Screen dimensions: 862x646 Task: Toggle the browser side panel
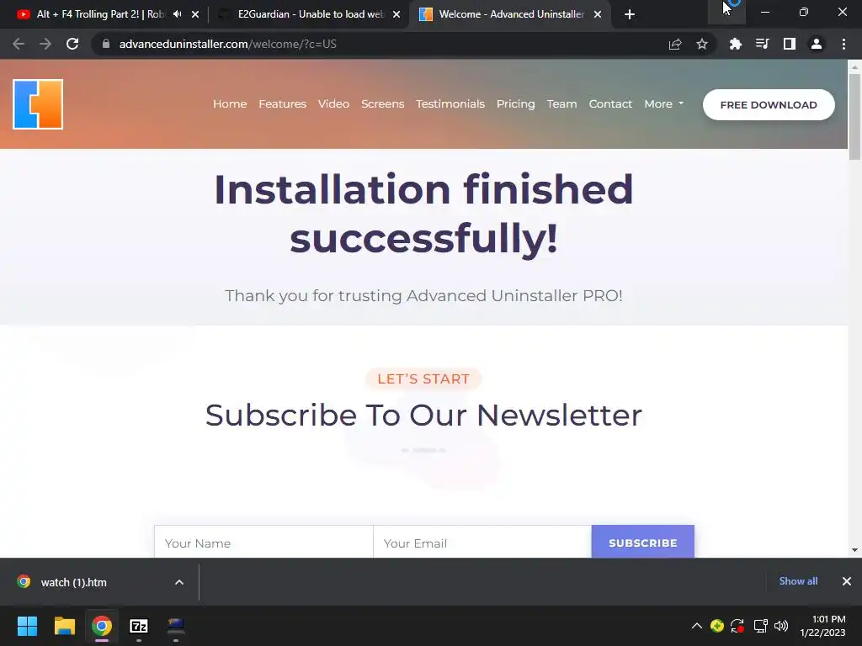click(x=790, y=44)
